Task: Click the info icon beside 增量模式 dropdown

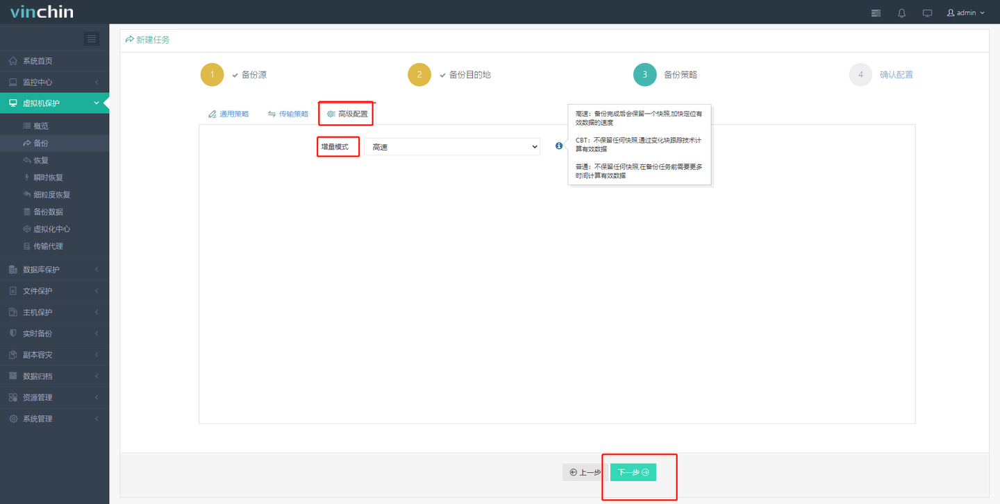Action: tap(559, 146)
